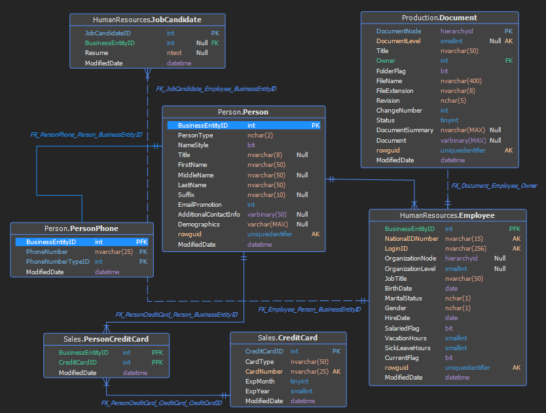
Task: Click the Owner foreign key column
Action: pos(440,61)
